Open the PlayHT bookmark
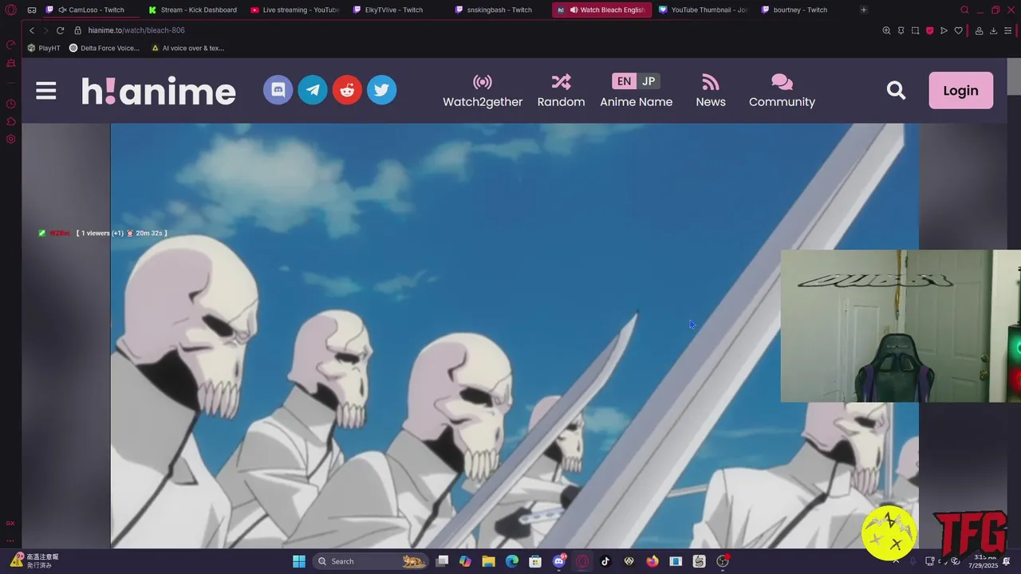Viewport: 1021px width, 574px height. coord(44,48)
